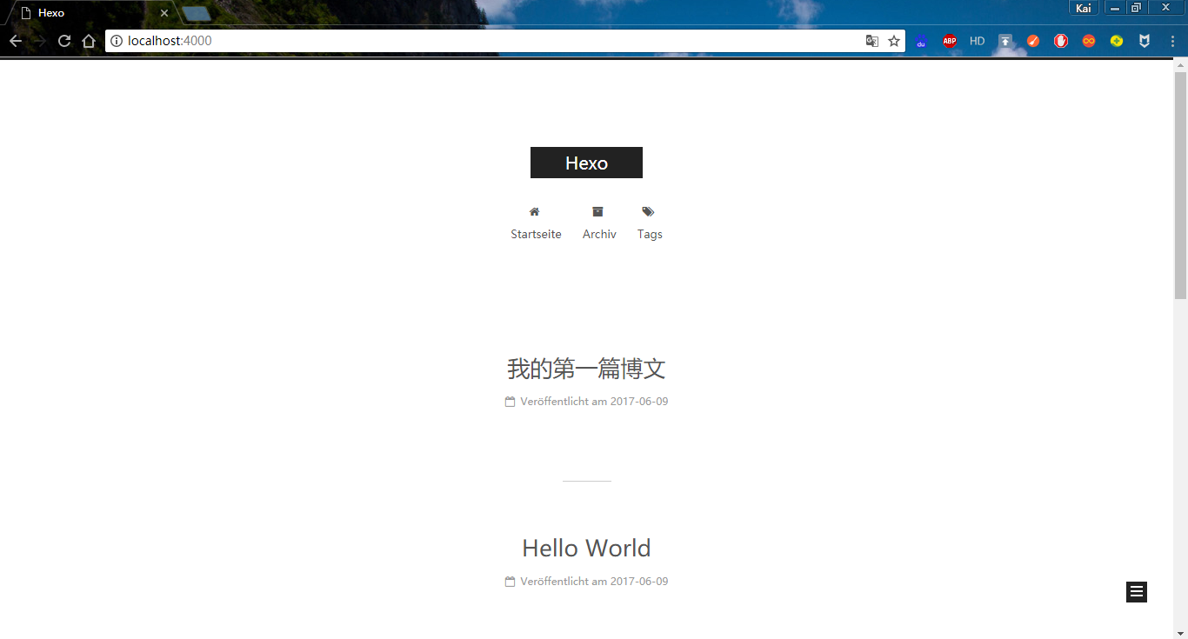Click the calendar icon for Hello World post

tap(511, 582)
